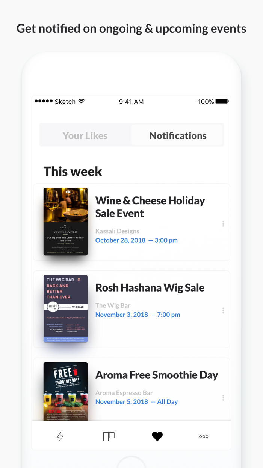
Task: View the Wig Bar flyer thumbnail
Action: tap(65, 308)
